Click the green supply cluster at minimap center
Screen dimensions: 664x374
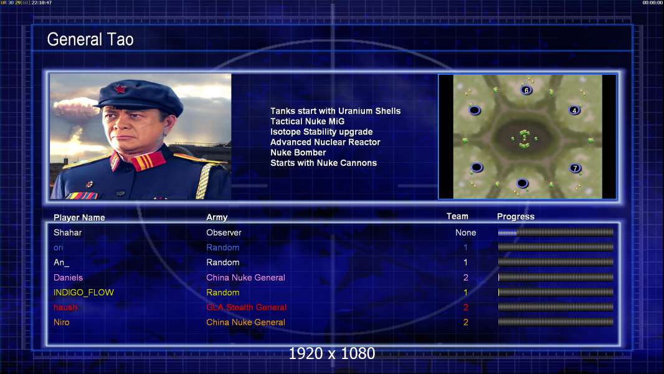tap(524, 138)
